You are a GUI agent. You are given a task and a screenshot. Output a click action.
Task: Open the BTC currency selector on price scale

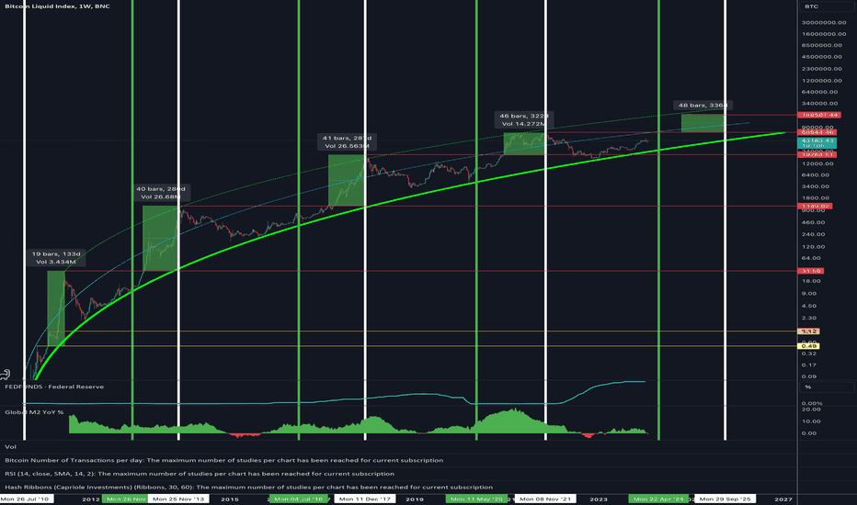[826, 6]
